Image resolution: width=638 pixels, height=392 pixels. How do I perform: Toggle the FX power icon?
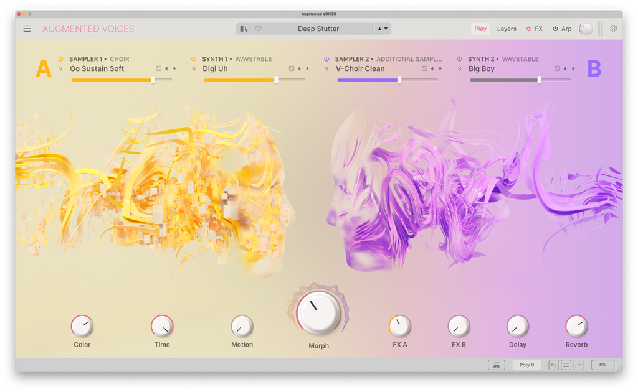point(529,29)
